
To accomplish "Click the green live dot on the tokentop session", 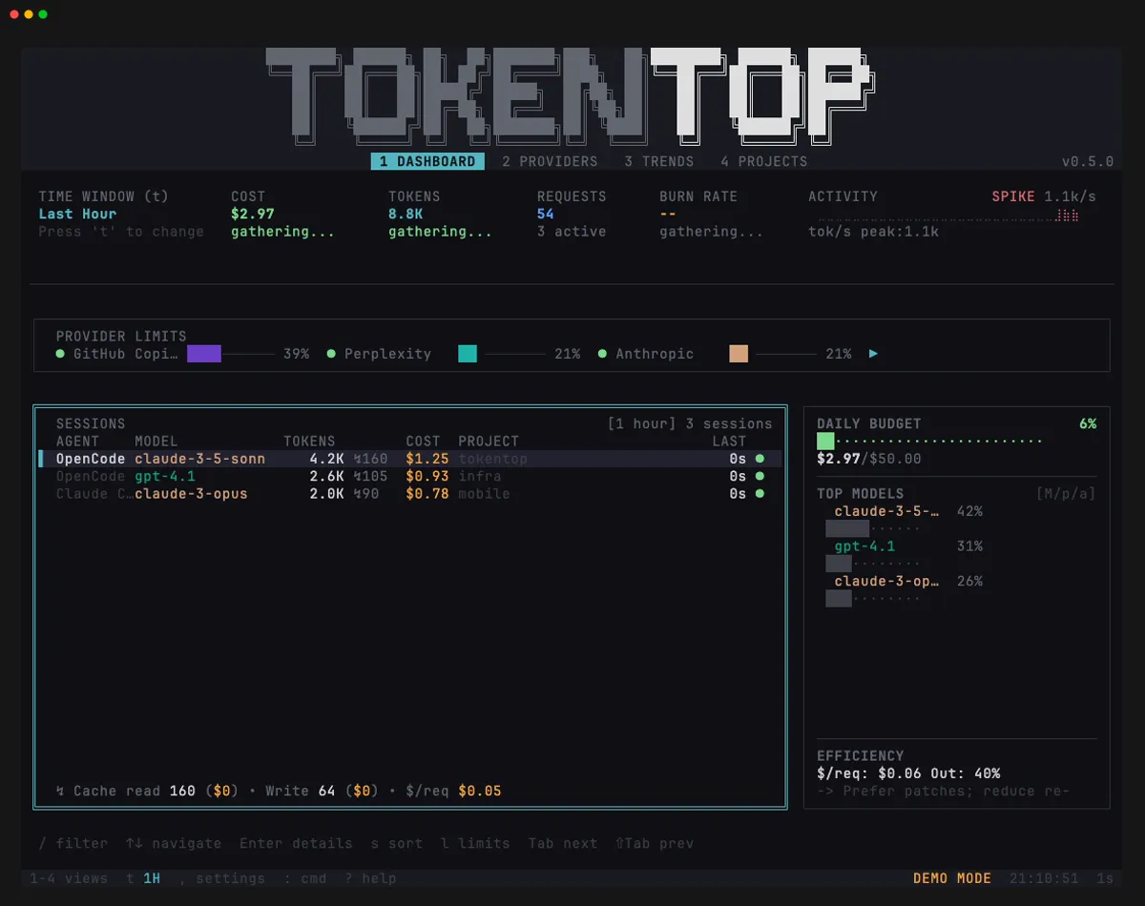I will click(759, 459).
